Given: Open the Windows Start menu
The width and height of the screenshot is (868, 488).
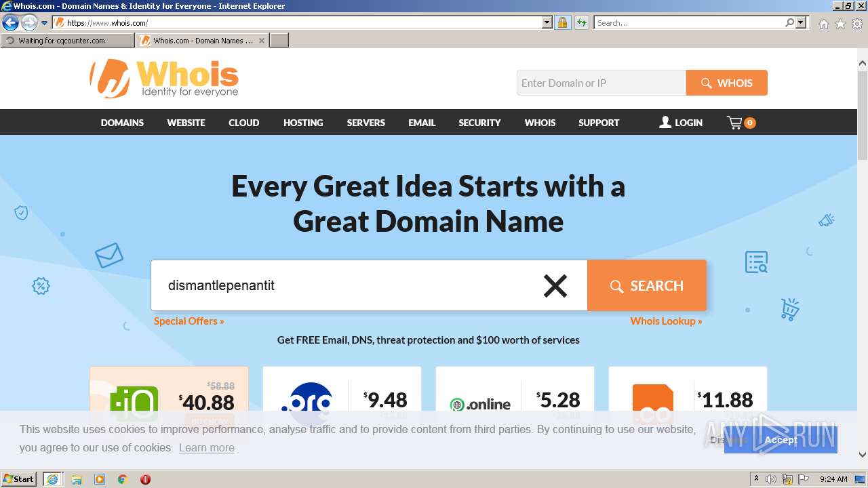Looking at the screenshot, I should (x=19, y=479).
